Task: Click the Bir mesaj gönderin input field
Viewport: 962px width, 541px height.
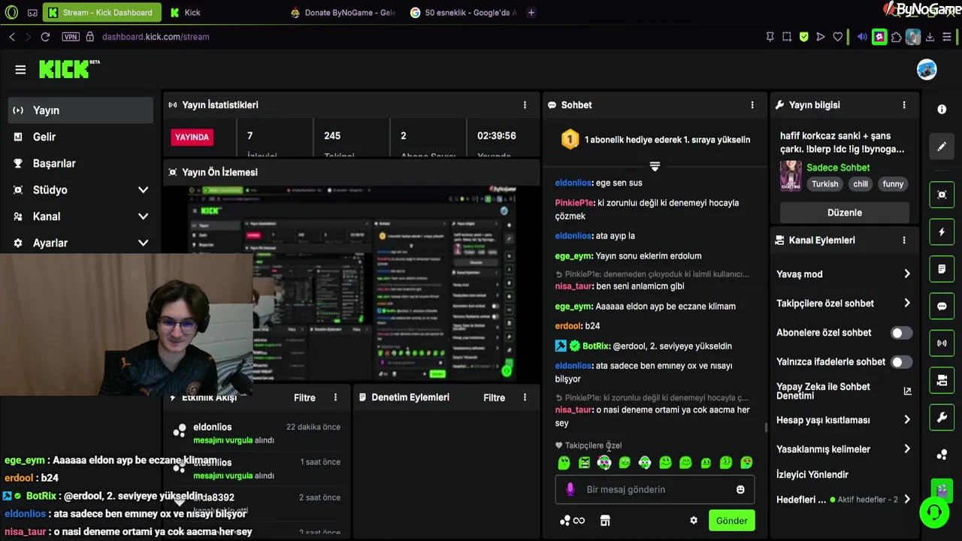Action: [655, 490]
